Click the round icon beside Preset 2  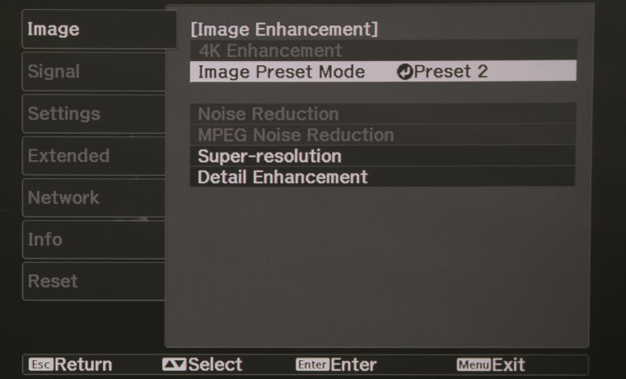pyautogui.click(x=404, y=72)
